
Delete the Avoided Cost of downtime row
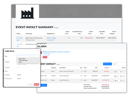[x=122, y=76]
